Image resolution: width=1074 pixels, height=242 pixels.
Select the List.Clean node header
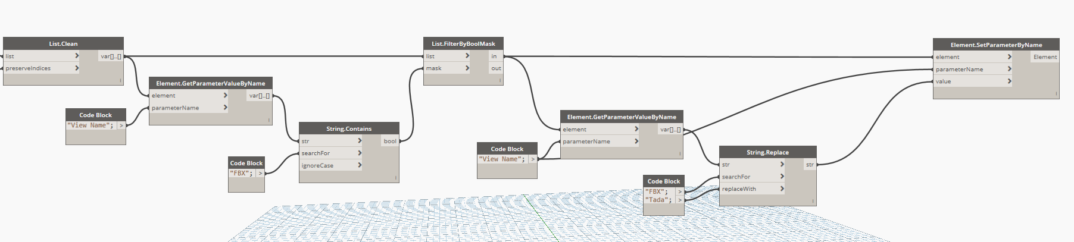click(63, 43)
